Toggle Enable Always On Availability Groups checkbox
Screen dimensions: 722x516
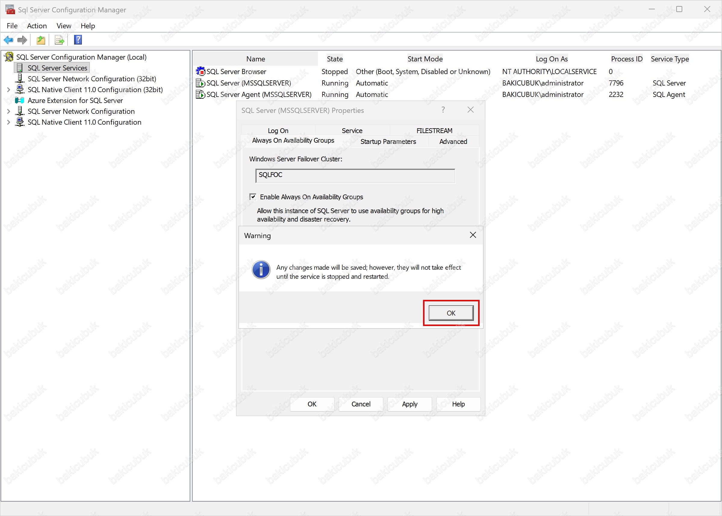point(253,197)
